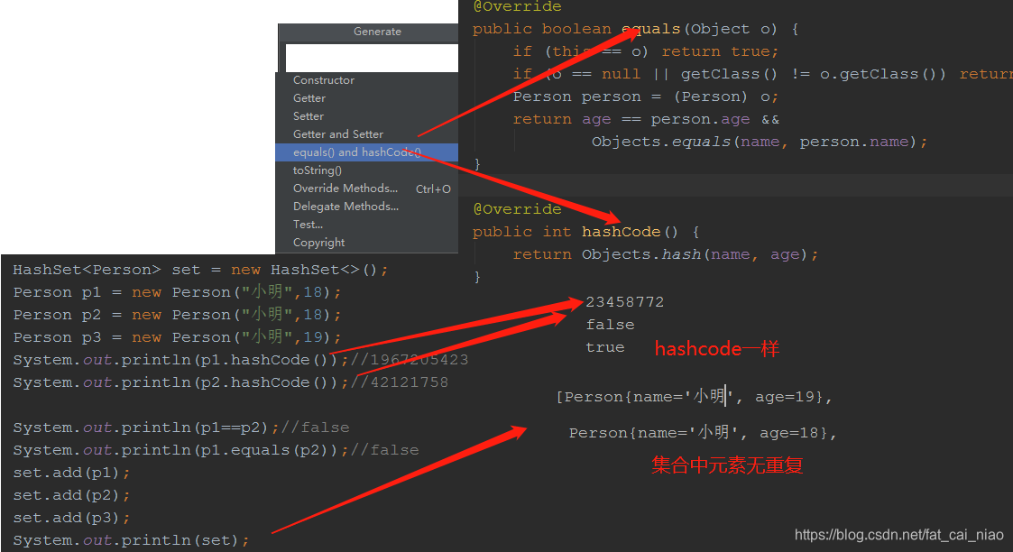
Task: Click the first @Override annotation above equals
Action: pyautogui.click(x=518, y=6)
